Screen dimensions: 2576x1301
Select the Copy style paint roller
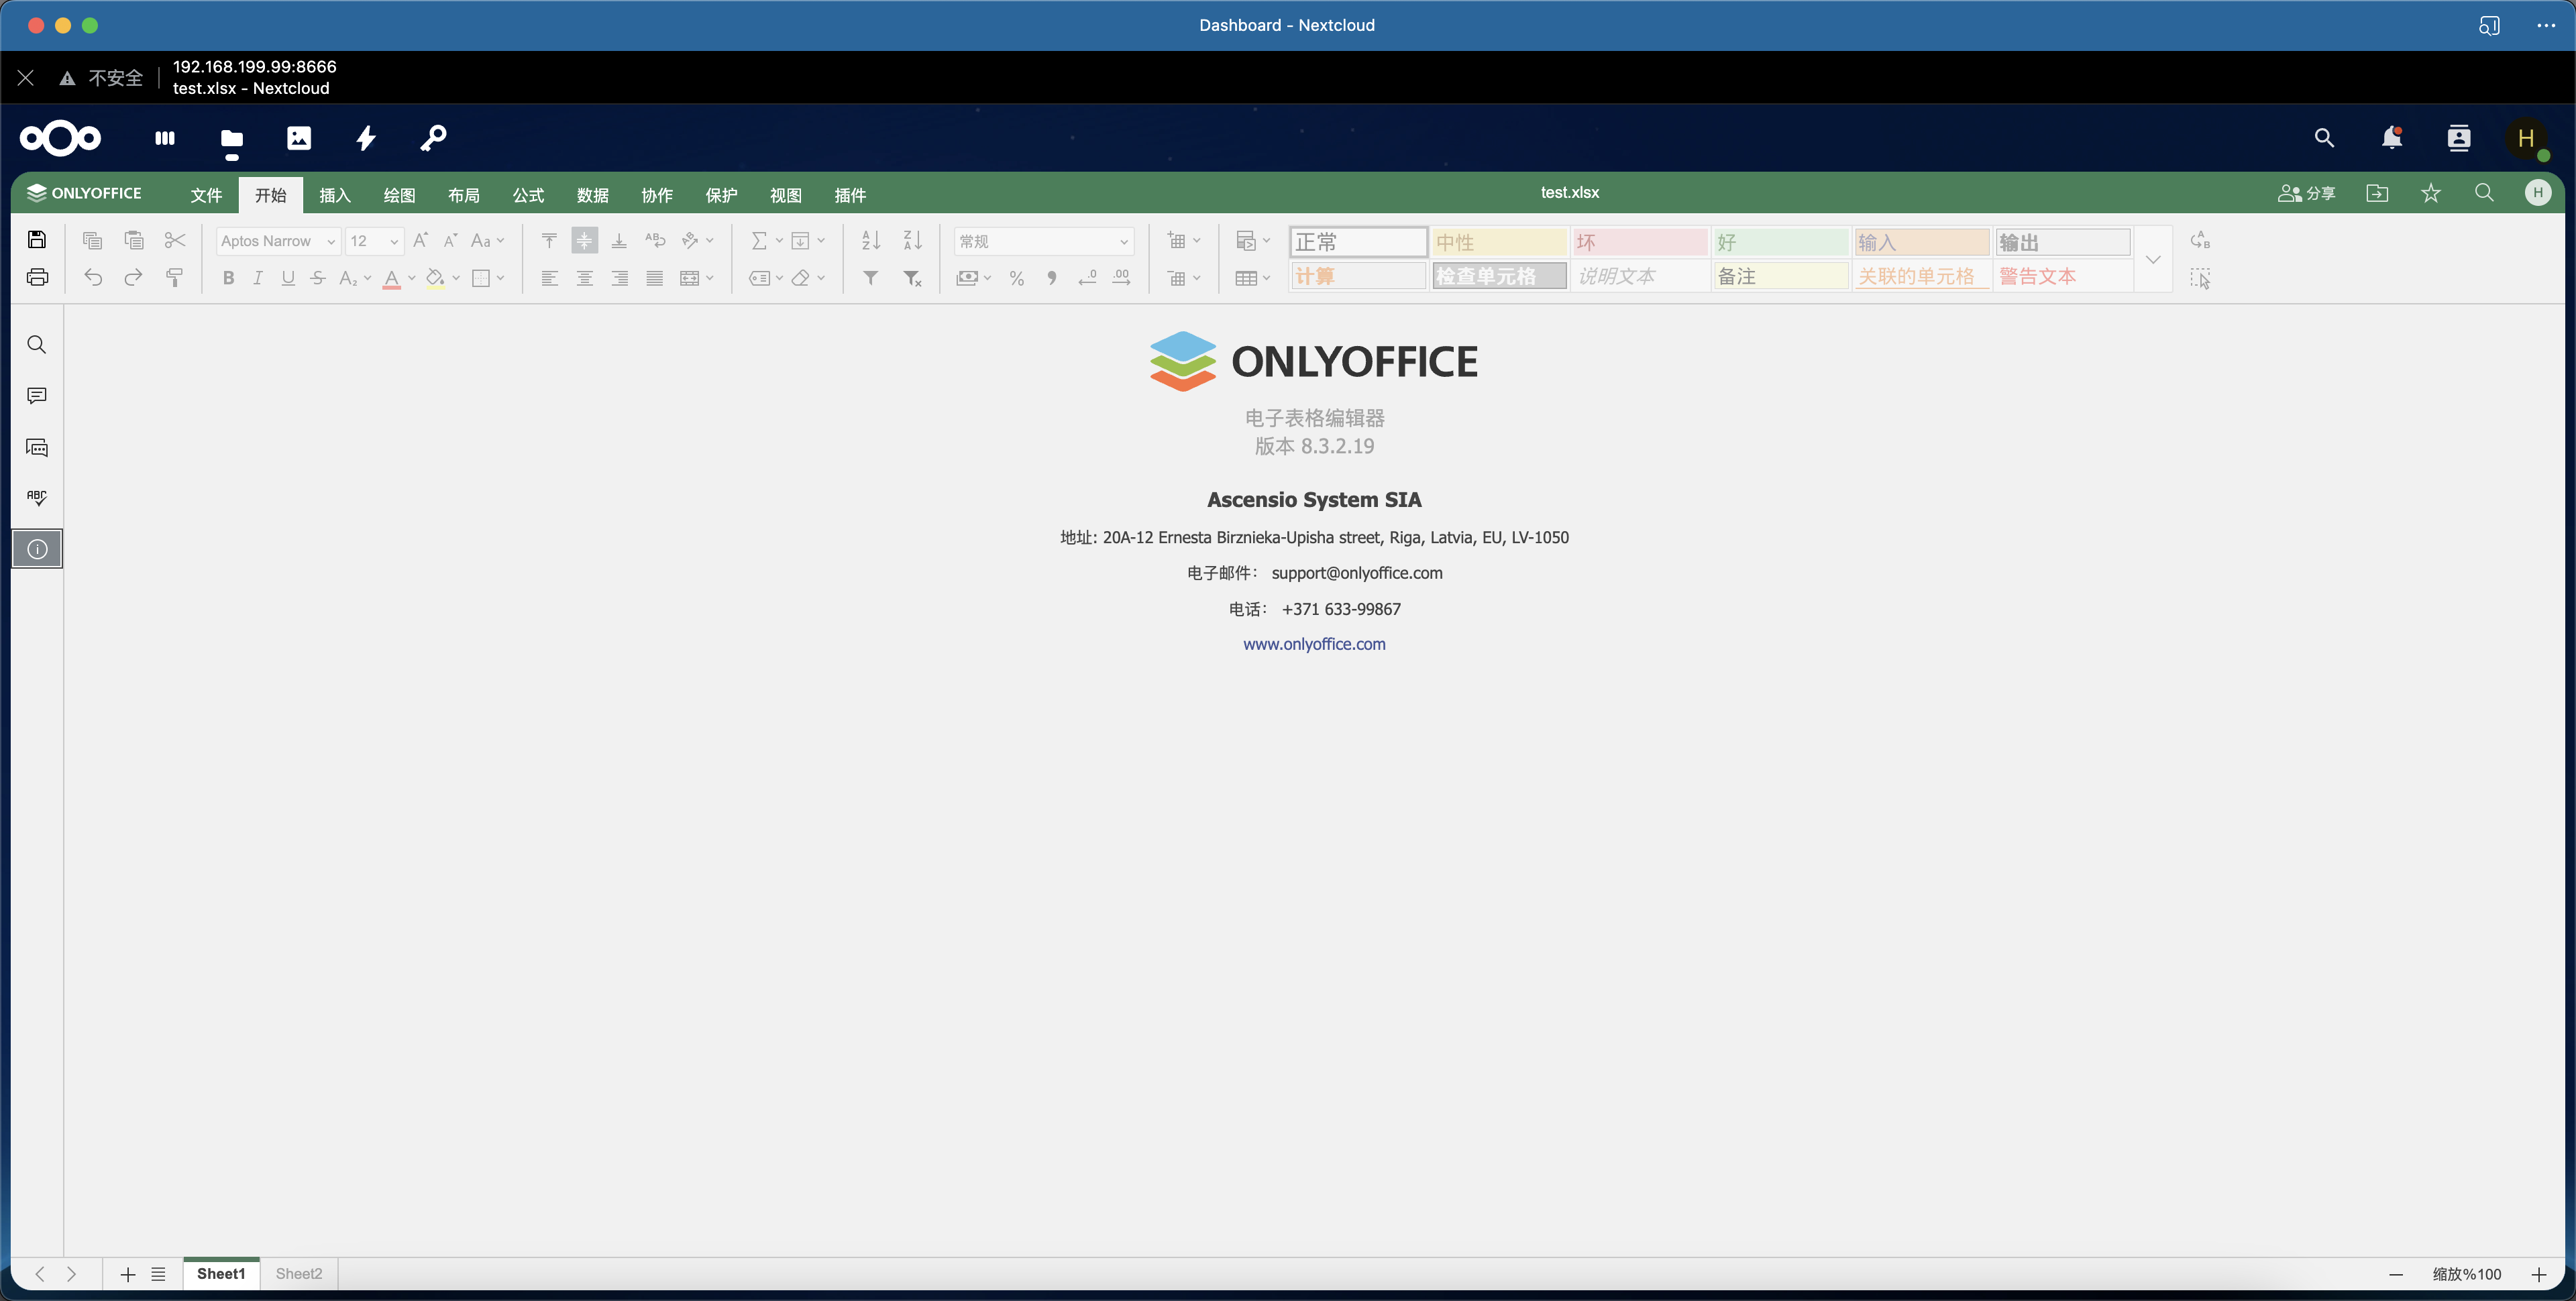[174, 277]
